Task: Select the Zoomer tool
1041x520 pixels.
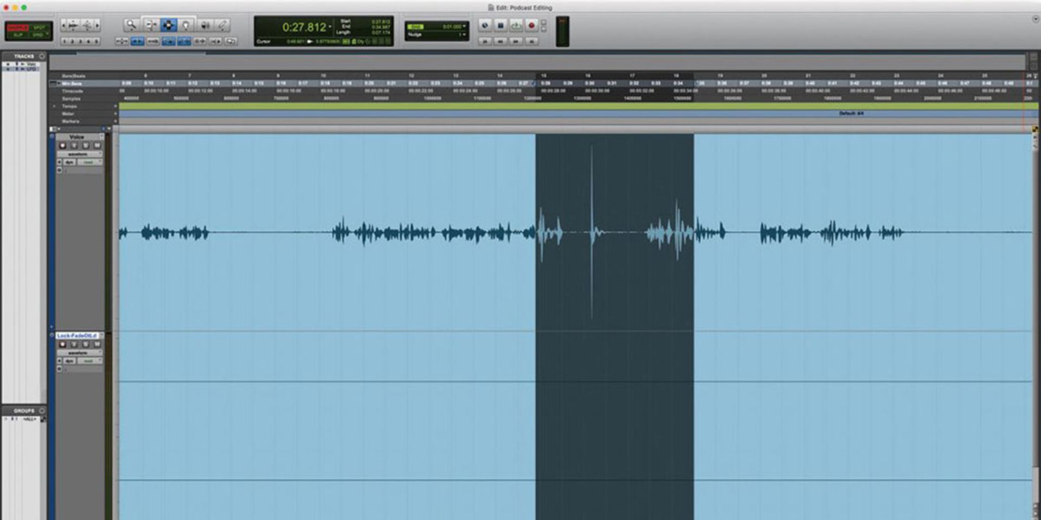Action: (131, 25)
